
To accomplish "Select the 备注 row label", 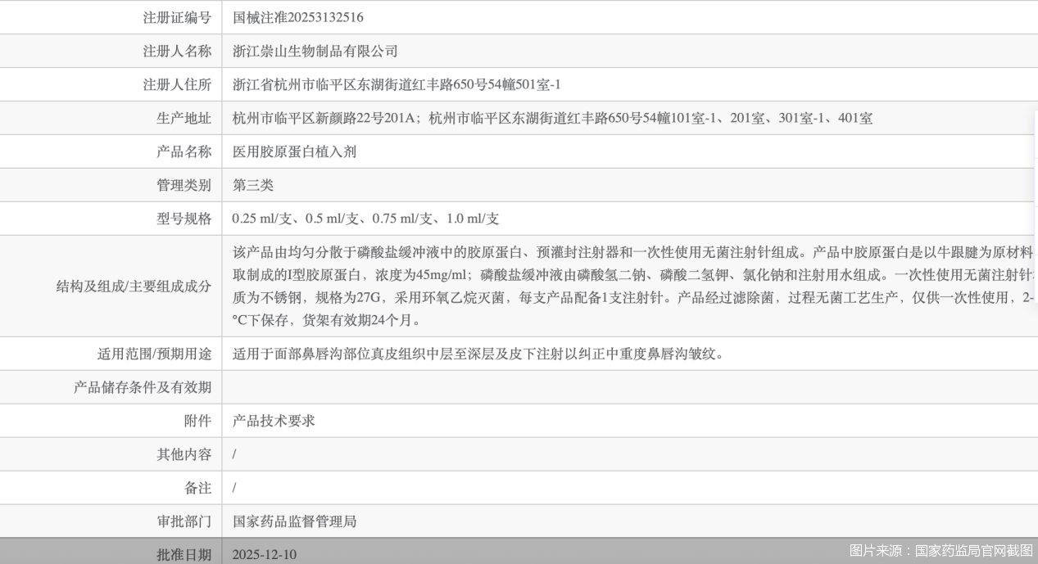I will pos(198,487).
